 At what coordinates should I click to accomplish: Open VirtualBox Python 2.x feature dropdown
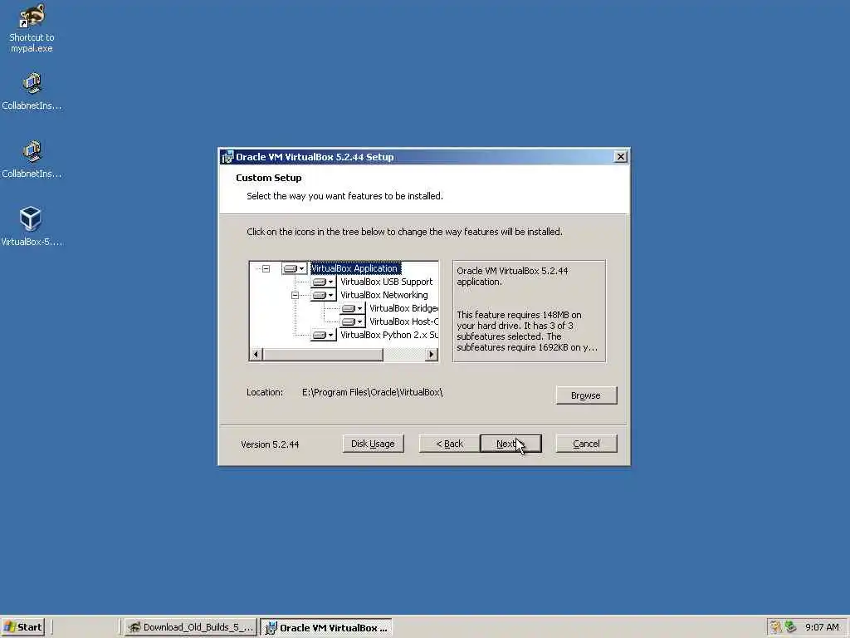point(324,336)
